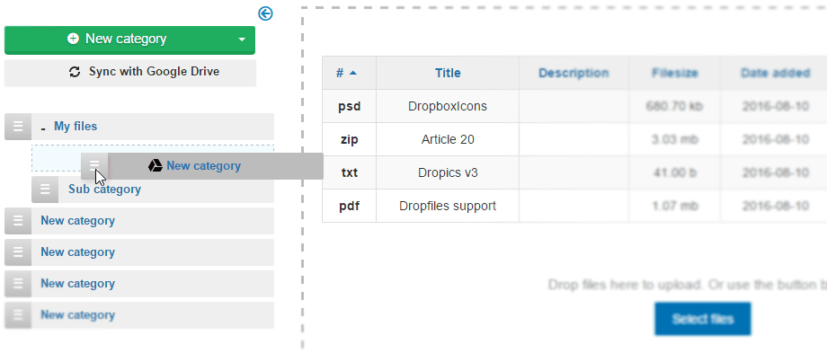
Task: Click Sync with Google Drive button
Action: pos(130,72)
